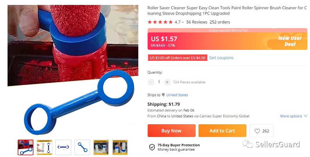Select the third thumbnail showing horizontal blue tool
Viewport: 310px width, 157px height.
click(63, 147)
